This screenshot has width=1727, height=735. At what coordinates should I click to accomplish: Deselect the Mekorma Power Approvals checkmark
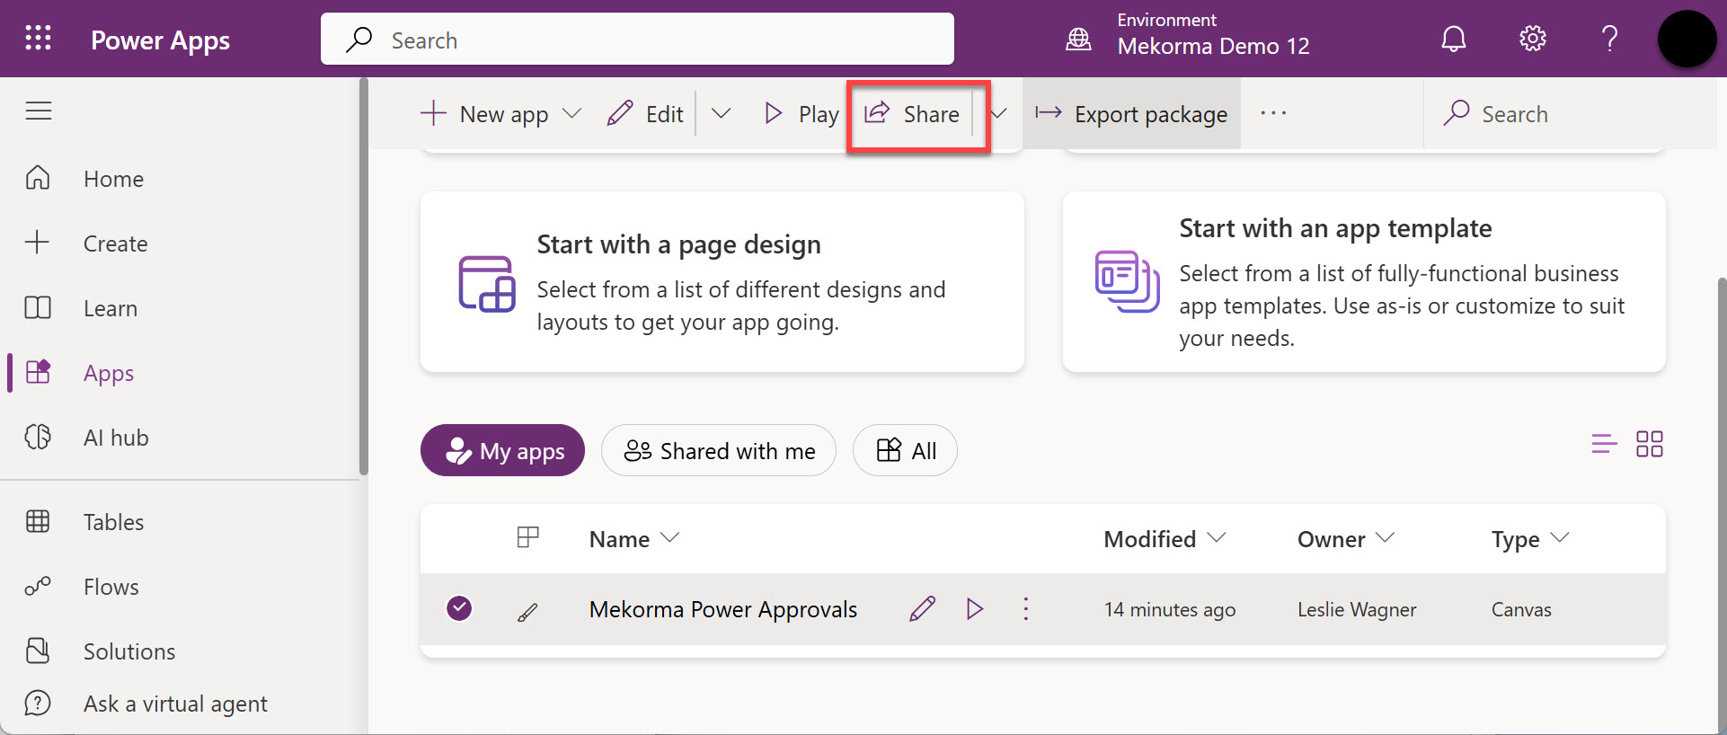coord(459,608)
